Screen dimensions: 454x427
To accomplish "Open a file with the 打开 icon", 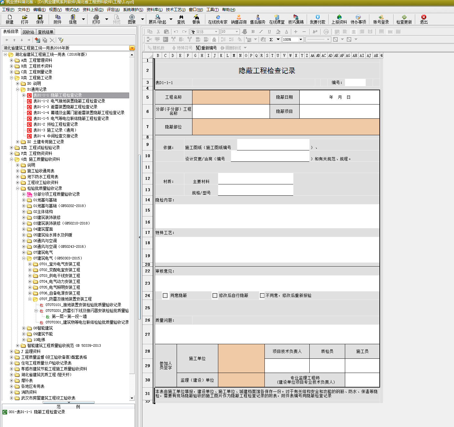I will pyautogui.click(x=25, y=19).
